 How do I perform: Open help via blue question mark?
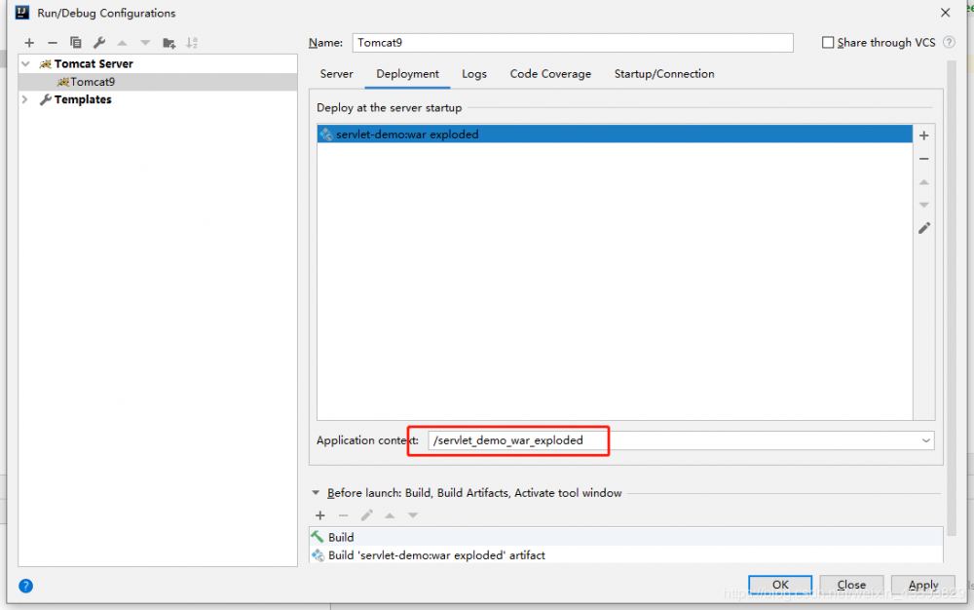tap(25, 586)
